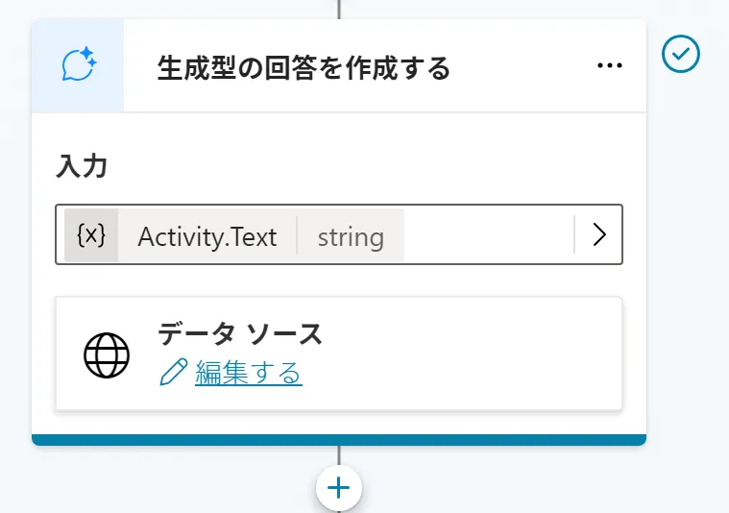729x513 pixels.
Task: Select the Activity.Text variable chip
Action: [207, 236]
